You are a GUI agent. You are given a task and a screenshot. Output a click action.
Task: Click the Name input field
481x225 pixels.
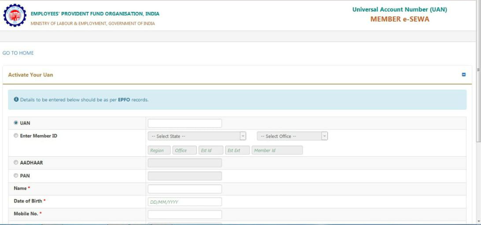point(185,189)
